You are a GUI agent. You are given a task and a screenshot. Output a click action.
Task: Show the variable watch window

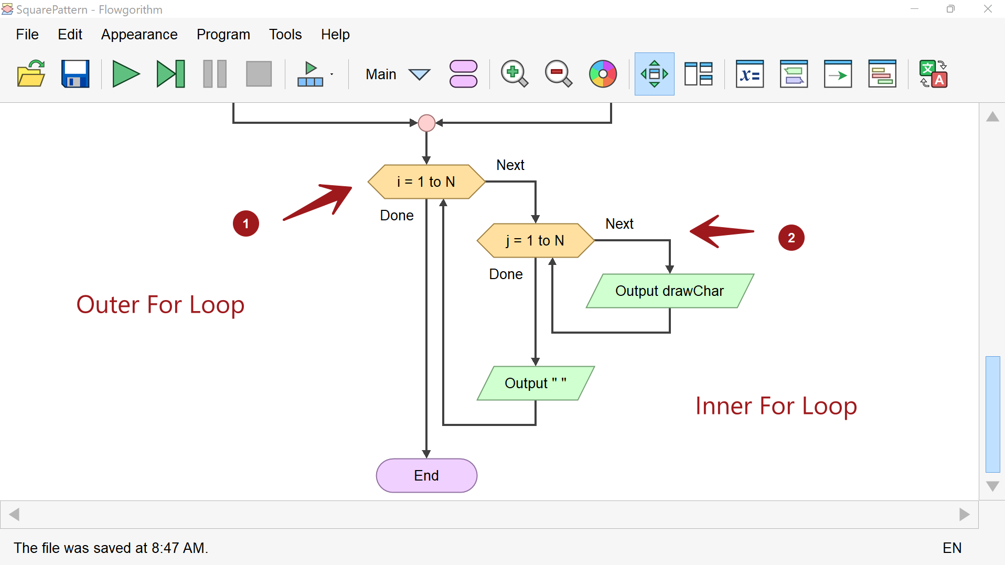pos(750,73)
